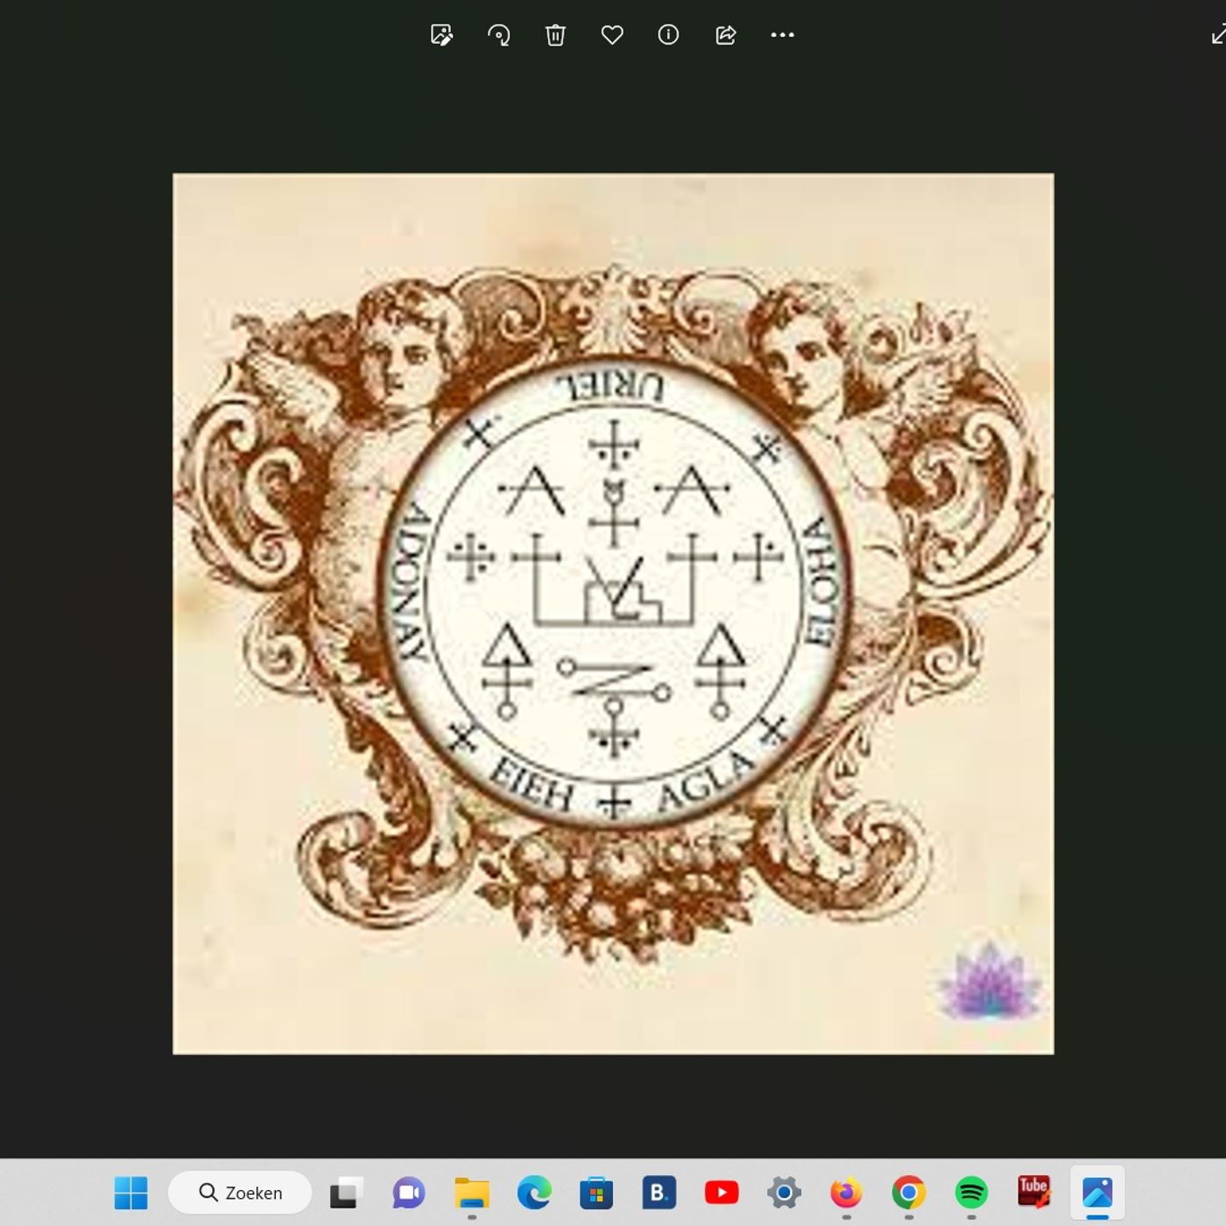The image size is (1226, 1226).
Task: Delete the photo with trash icon
Action: click(555, 35)
